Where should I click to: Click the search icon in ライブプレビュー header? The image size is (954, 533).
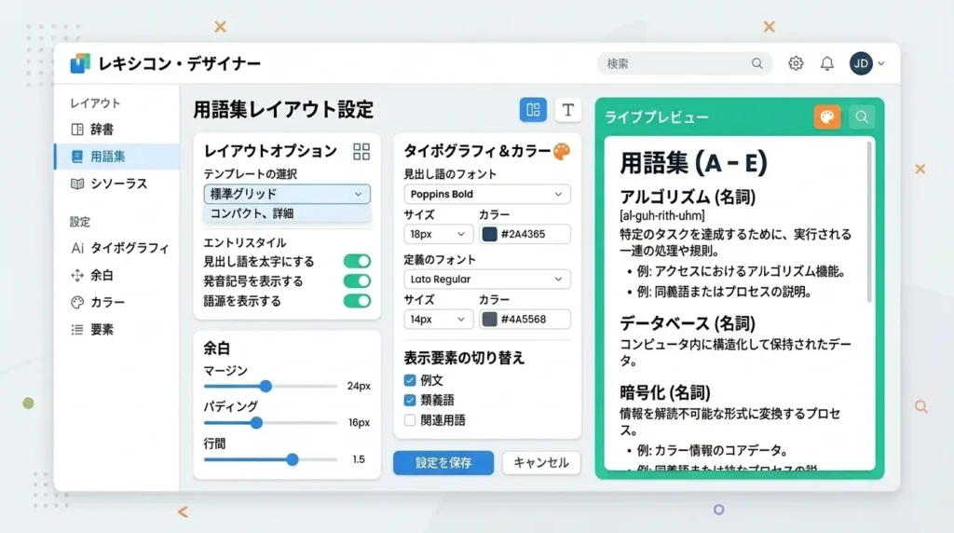[x=862, y=116]
